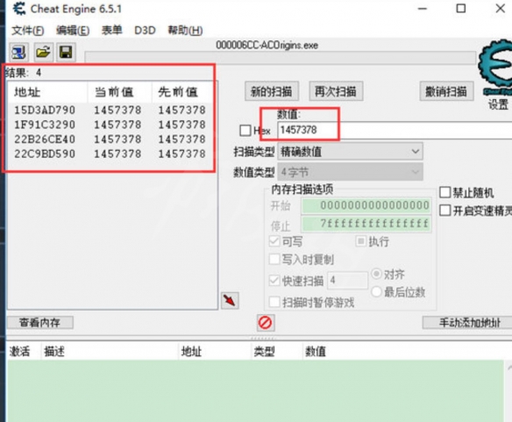Open the 数值类型 4字节 dropdown
The image size is (512, 422).
[x=350, y=172]
